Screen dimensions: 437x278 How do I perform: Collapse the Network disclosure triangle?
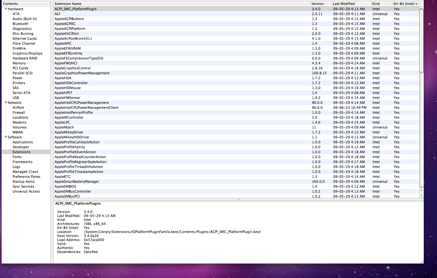(x=6, y=103)
